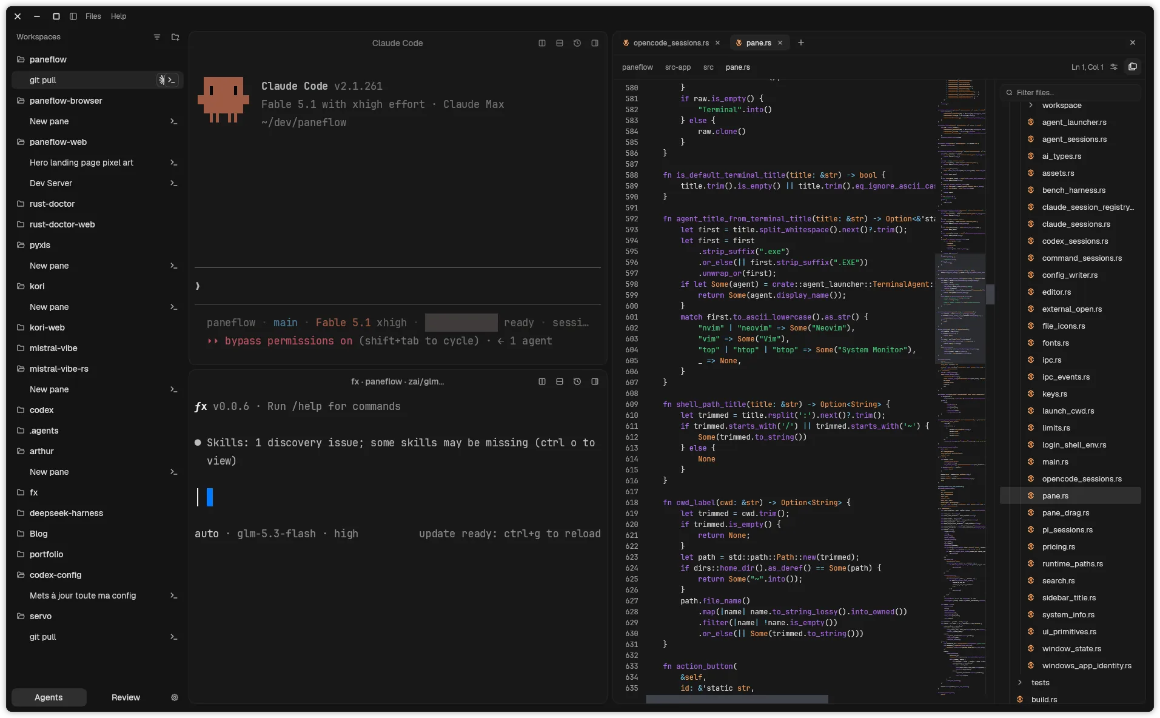The image size is (1160, 718).
Task: Click the add workspace folder icon
Action: 175,37
